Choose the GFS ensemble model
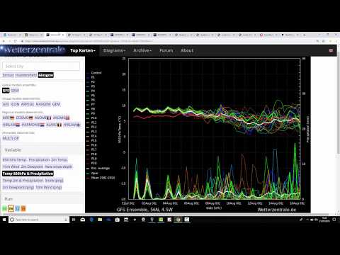Screen dimensions: 340x255 pos(6,90)
